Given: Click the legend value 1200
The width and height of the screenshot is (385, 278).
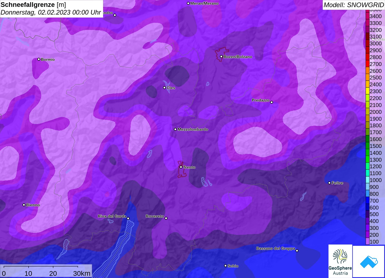Looking at the screenshot, I should (x=376, y=166).
